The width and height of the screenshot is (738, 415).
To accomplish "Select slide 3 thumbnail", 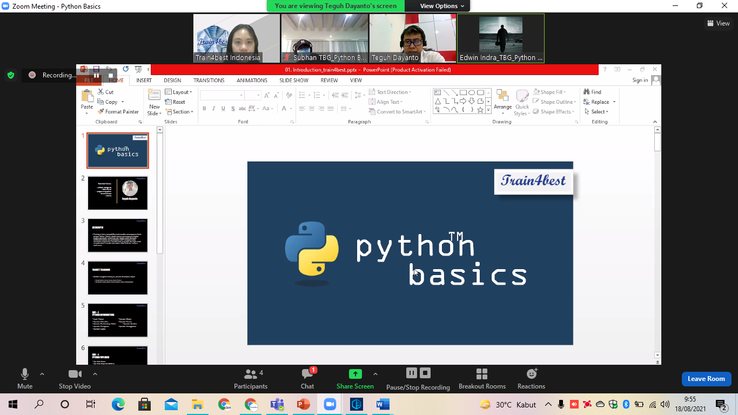I will coord(118,236).
